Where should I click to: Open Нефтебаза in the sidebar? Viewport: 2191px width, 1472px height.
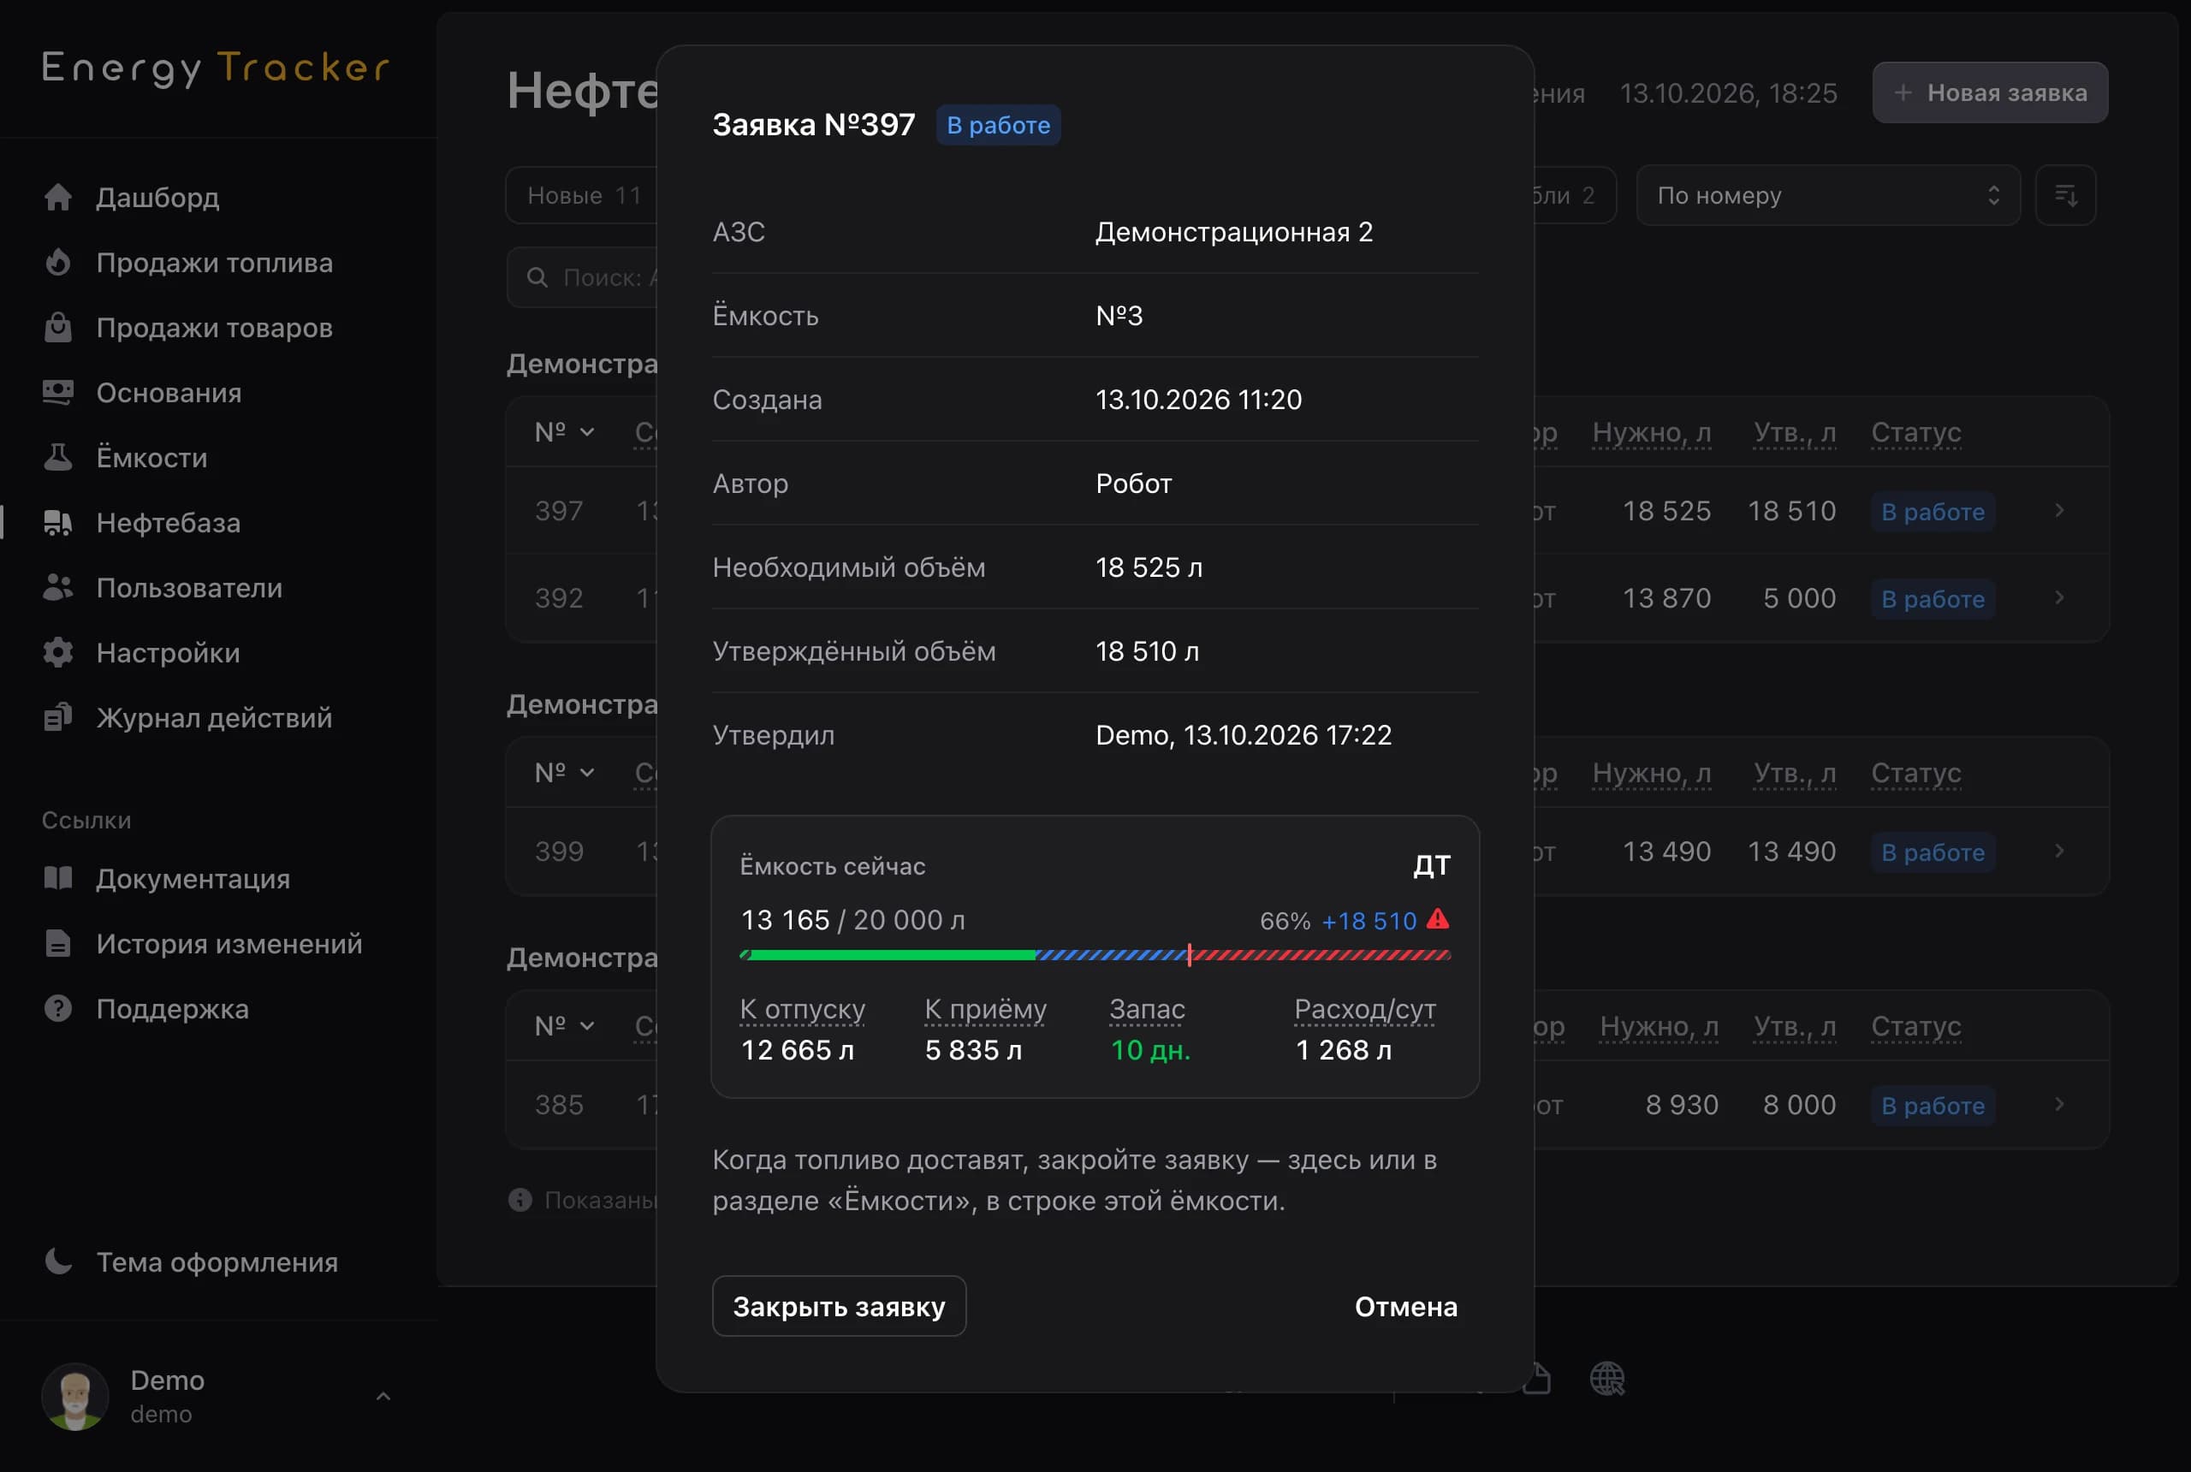(168, 523)
